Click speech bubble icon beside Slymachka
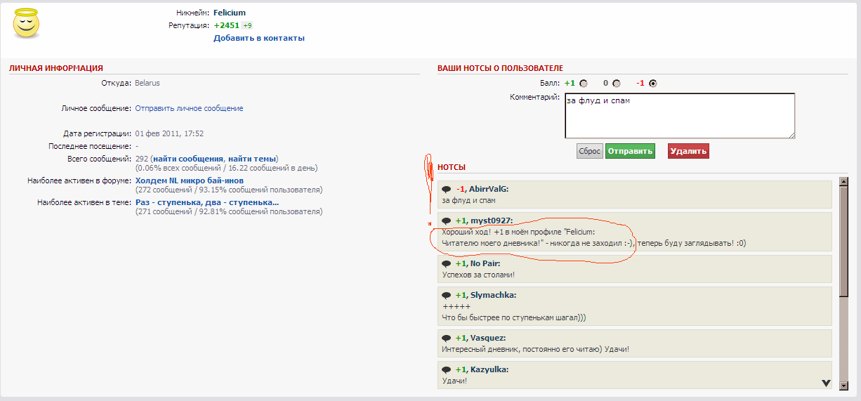861x401 pixels. pos(446,296)
